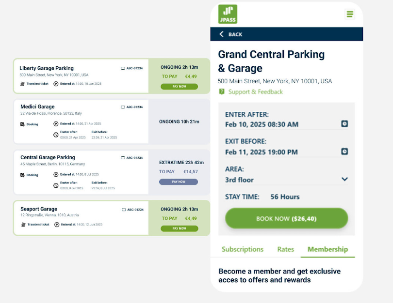Screen dimensions: 393x303
Task: Open the hamburger menu
Action: pyautogui.click(x=350, y=14)
